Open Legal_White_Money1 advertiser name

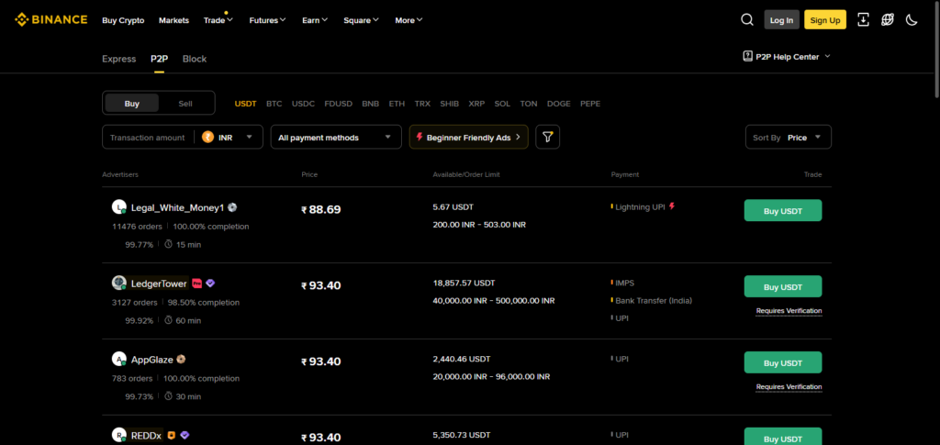[x=177, y=208]
